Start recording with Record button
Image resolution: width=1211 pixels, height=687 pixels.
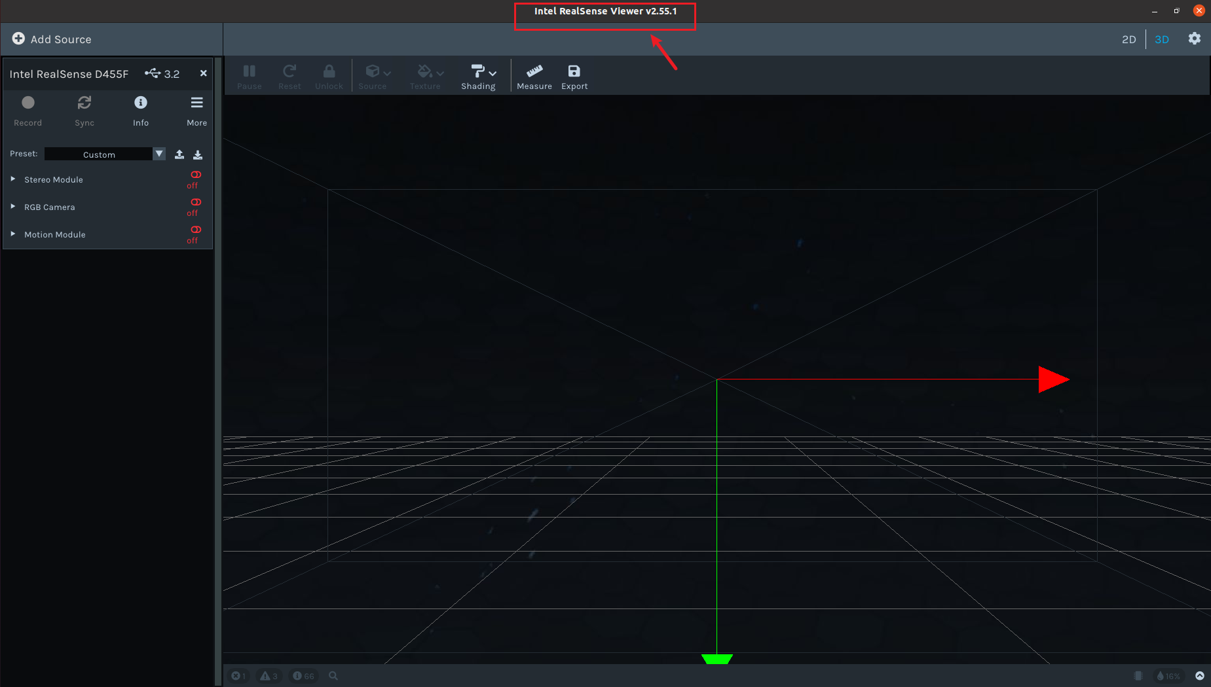28,111
